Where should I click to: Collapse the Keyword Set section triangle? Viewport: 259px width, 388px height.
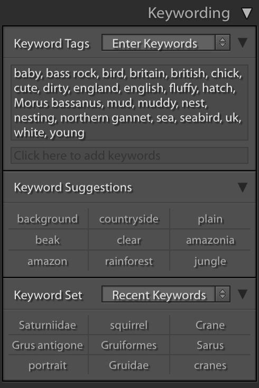click(243, 294)
